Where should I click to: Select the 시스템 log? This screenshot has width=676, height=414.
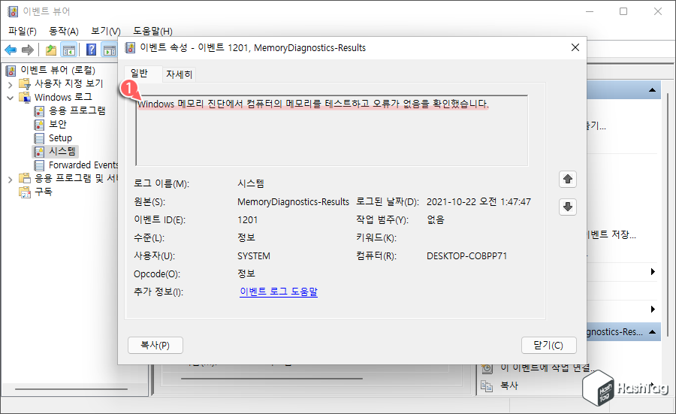coord(62,151)
